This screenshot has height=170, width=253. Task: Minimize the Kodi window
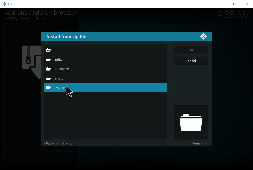[x=223, y=4]
